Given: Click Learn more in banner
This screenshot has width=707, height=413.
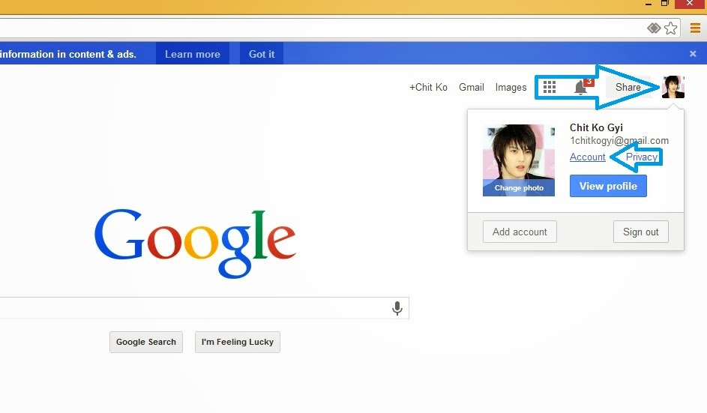Looking at the screenshot, I should [x=193, y=54].
